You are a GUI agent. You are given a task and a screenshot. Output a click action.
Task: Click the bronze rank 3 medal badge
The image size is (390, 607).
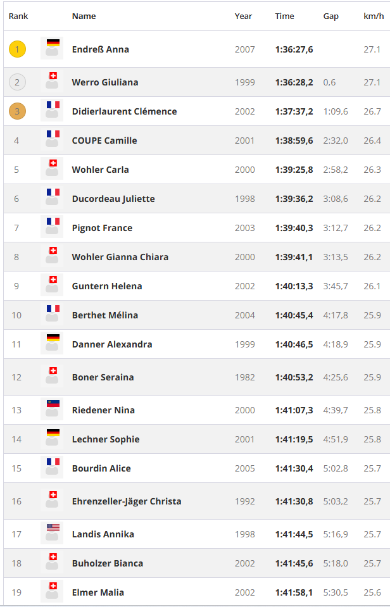click(x=17, y=111)
